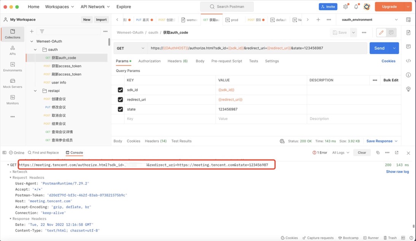The height and width of the screenshot is (241, 416).
Task: Click the collection sidebar scrollbar
Action: 109,42
